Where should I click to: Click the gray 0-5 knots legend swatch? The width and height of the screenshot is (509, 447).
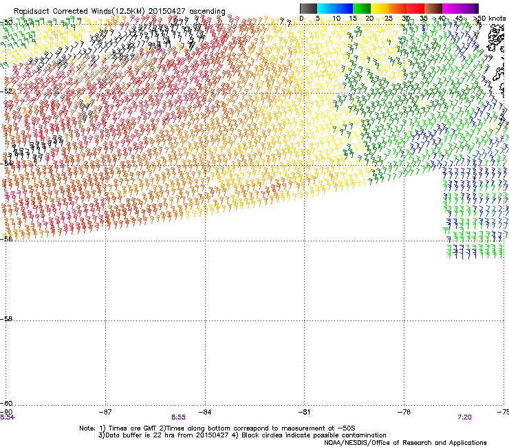(308, 8)
